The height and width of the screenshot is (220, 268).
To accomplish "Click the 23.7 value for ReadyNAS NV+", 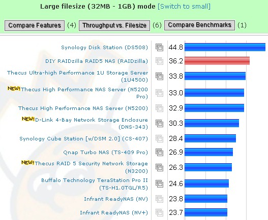I will 176,212.
